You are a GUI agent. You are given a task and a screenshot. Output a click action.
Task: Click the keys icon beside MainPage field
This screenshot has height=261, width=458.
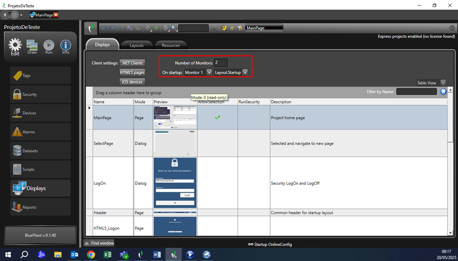(240, 28)
